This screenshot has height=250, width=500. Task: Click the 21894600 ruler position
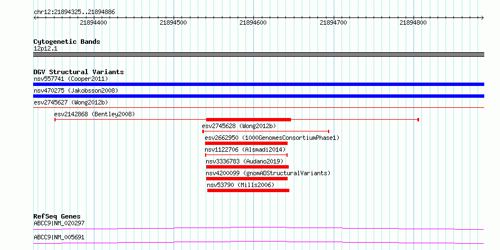click(x=253, y=22)
